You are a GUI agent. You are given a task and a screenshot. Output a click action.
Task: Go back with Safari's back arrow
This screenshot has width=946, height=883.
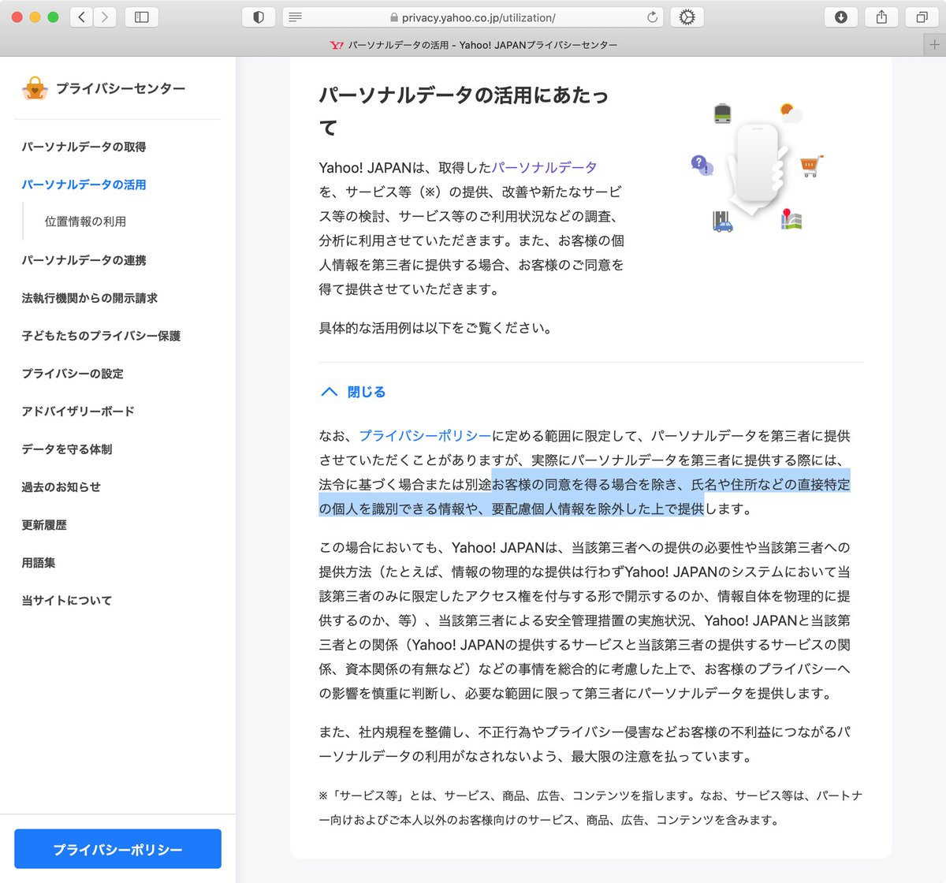point(82,17)
